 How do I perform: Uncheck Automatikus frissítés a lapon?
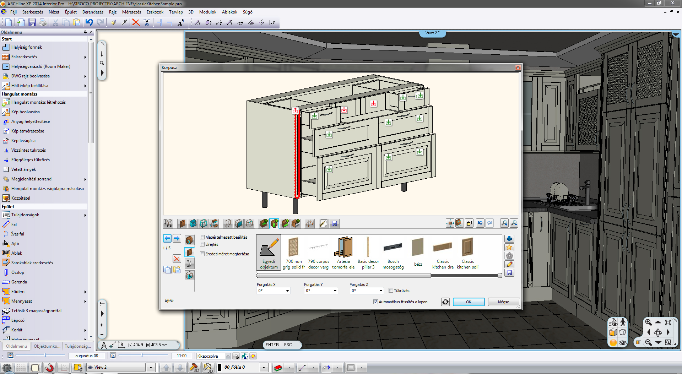[375, 302]
